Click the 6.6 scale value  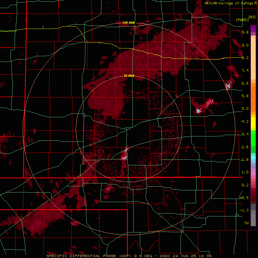245,83
